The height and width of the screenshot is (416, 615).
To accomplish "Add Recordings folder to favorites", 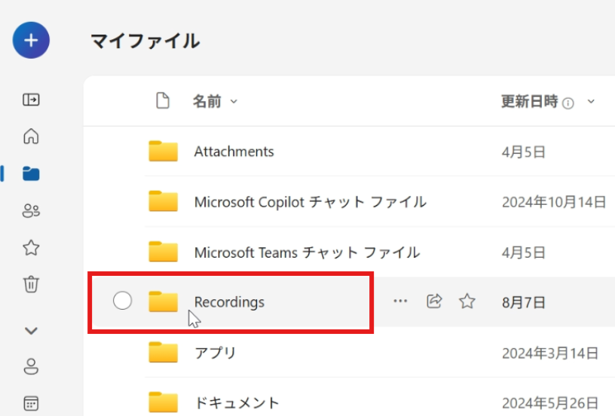I will (x=467, y=301).
